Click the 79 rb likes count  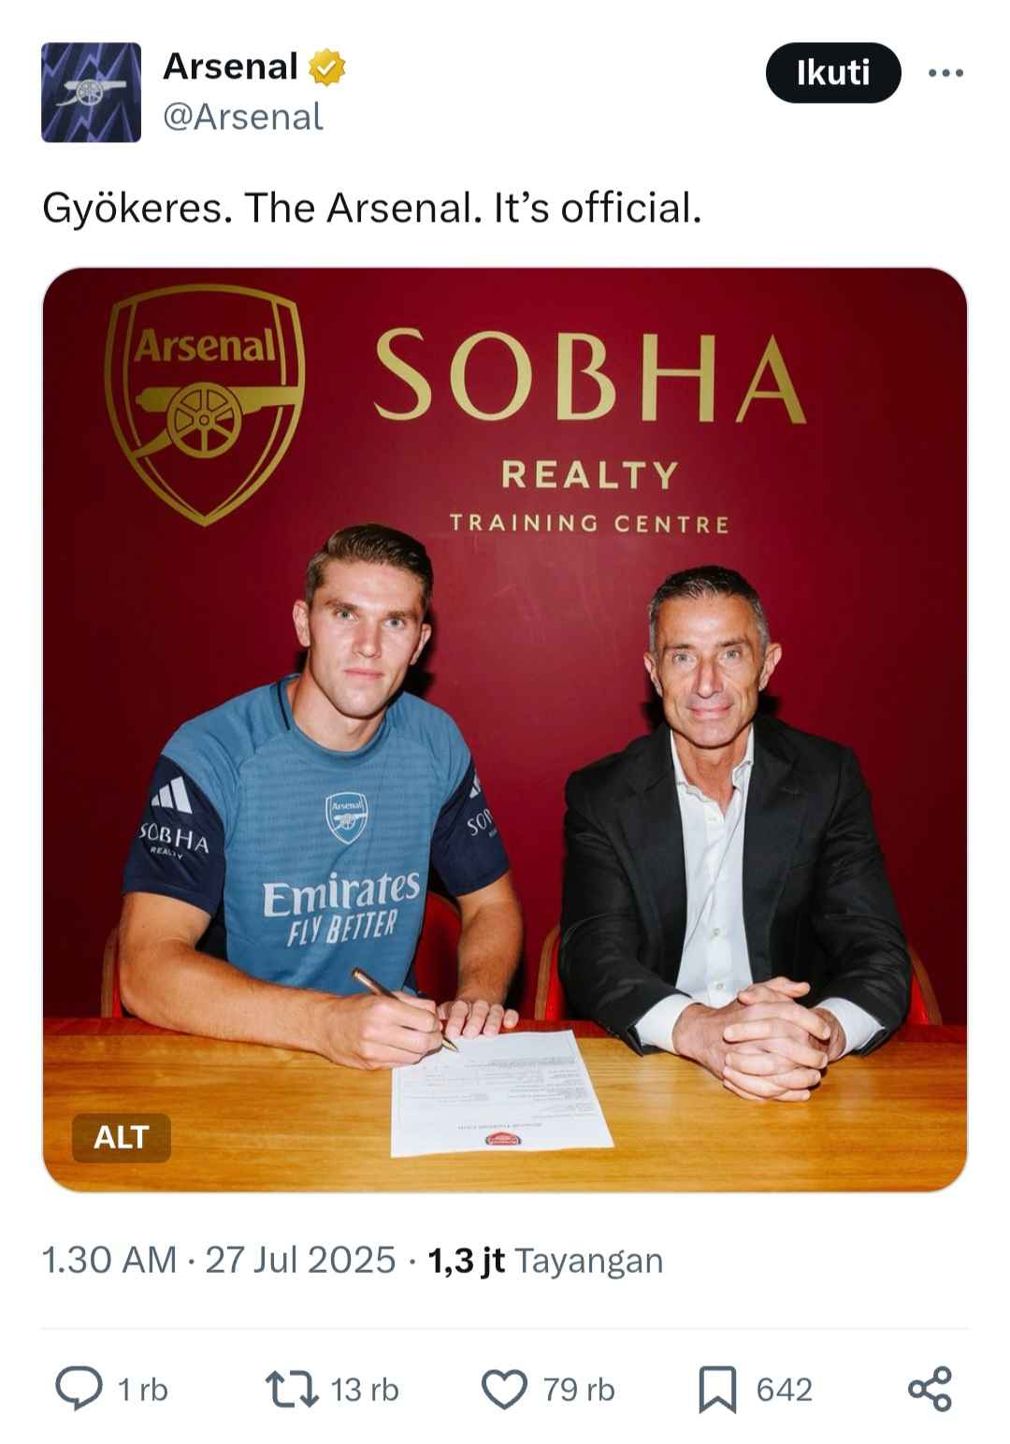[579, 1390]
